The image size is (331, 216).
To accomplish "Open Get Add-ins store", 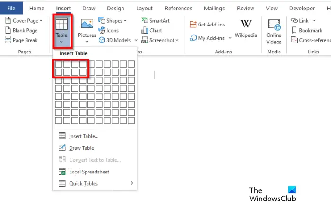I will click(207, 25).
